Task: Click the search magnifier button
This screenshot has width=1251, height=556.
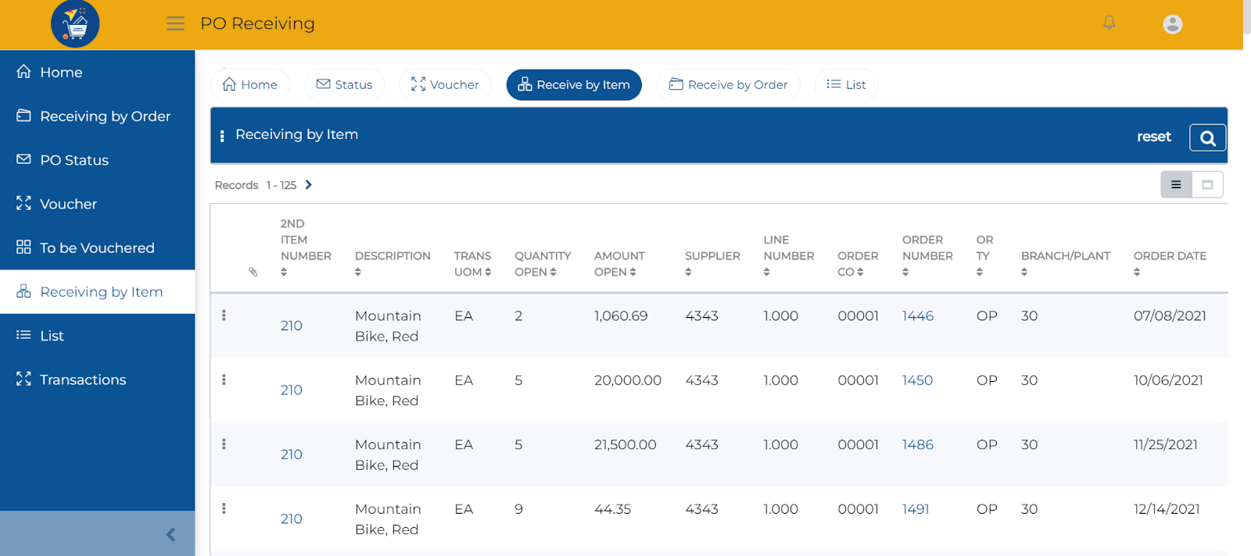Action: (x=1207, y=137)
